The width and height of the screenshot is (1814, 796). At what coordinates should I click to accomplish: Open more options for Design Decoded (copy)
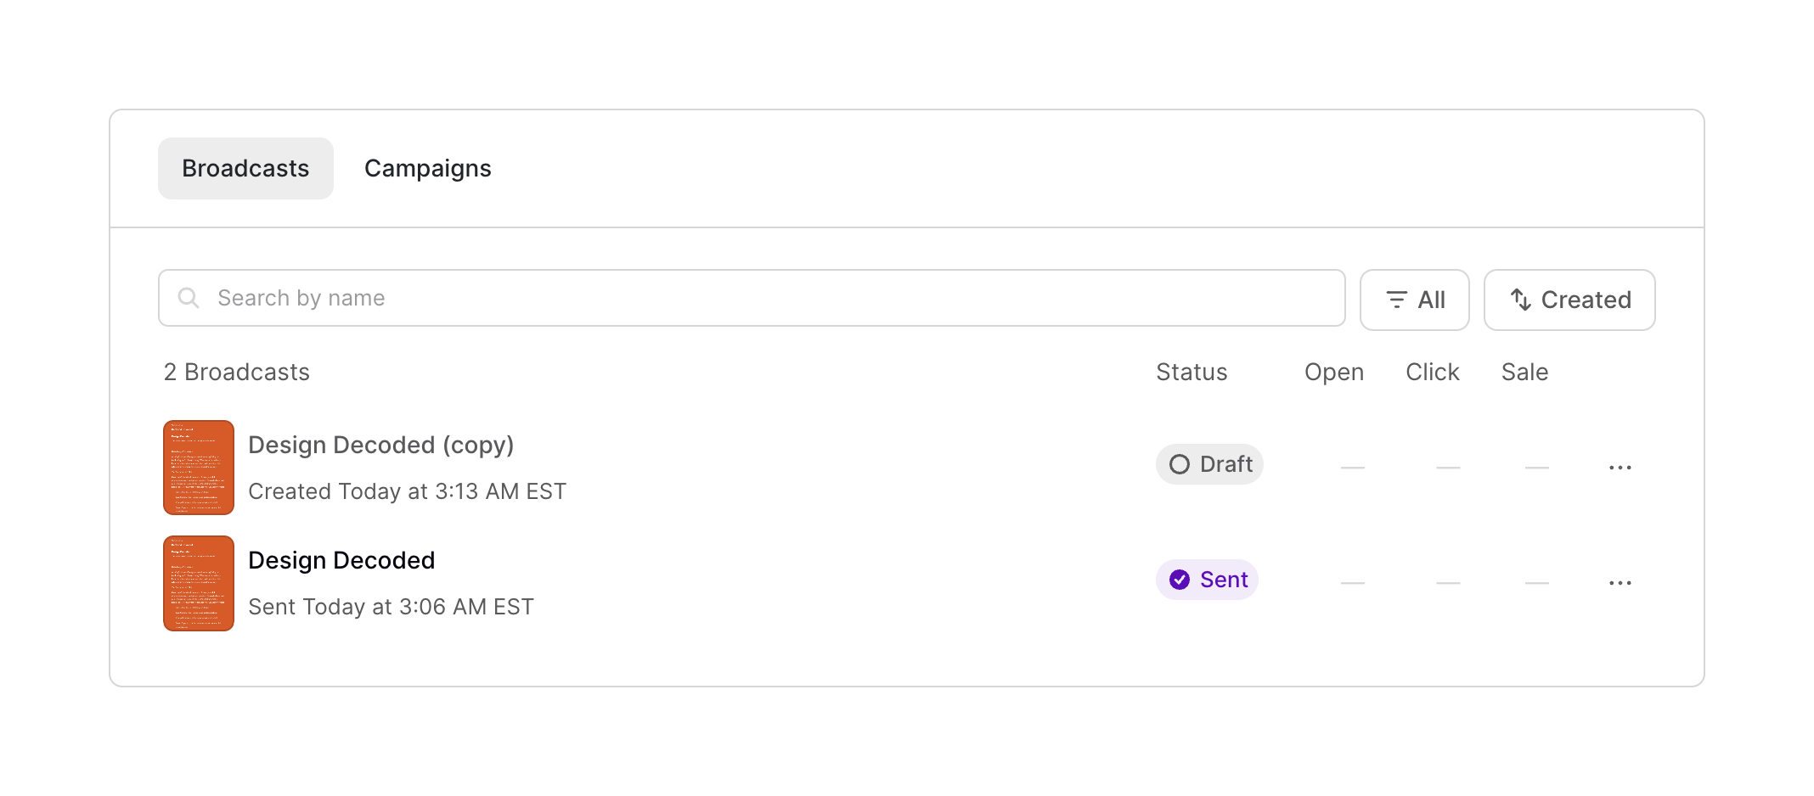tap(1620, 468)
